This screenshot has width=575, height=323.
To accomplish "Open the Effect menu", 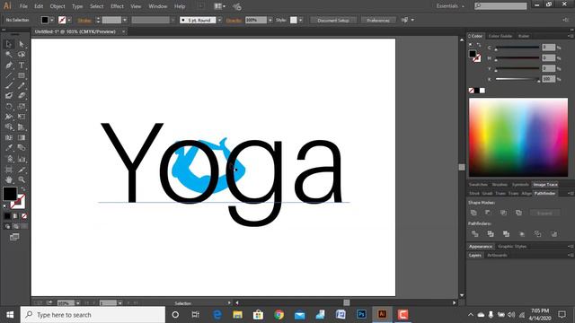I will click(x=117, y=6).
